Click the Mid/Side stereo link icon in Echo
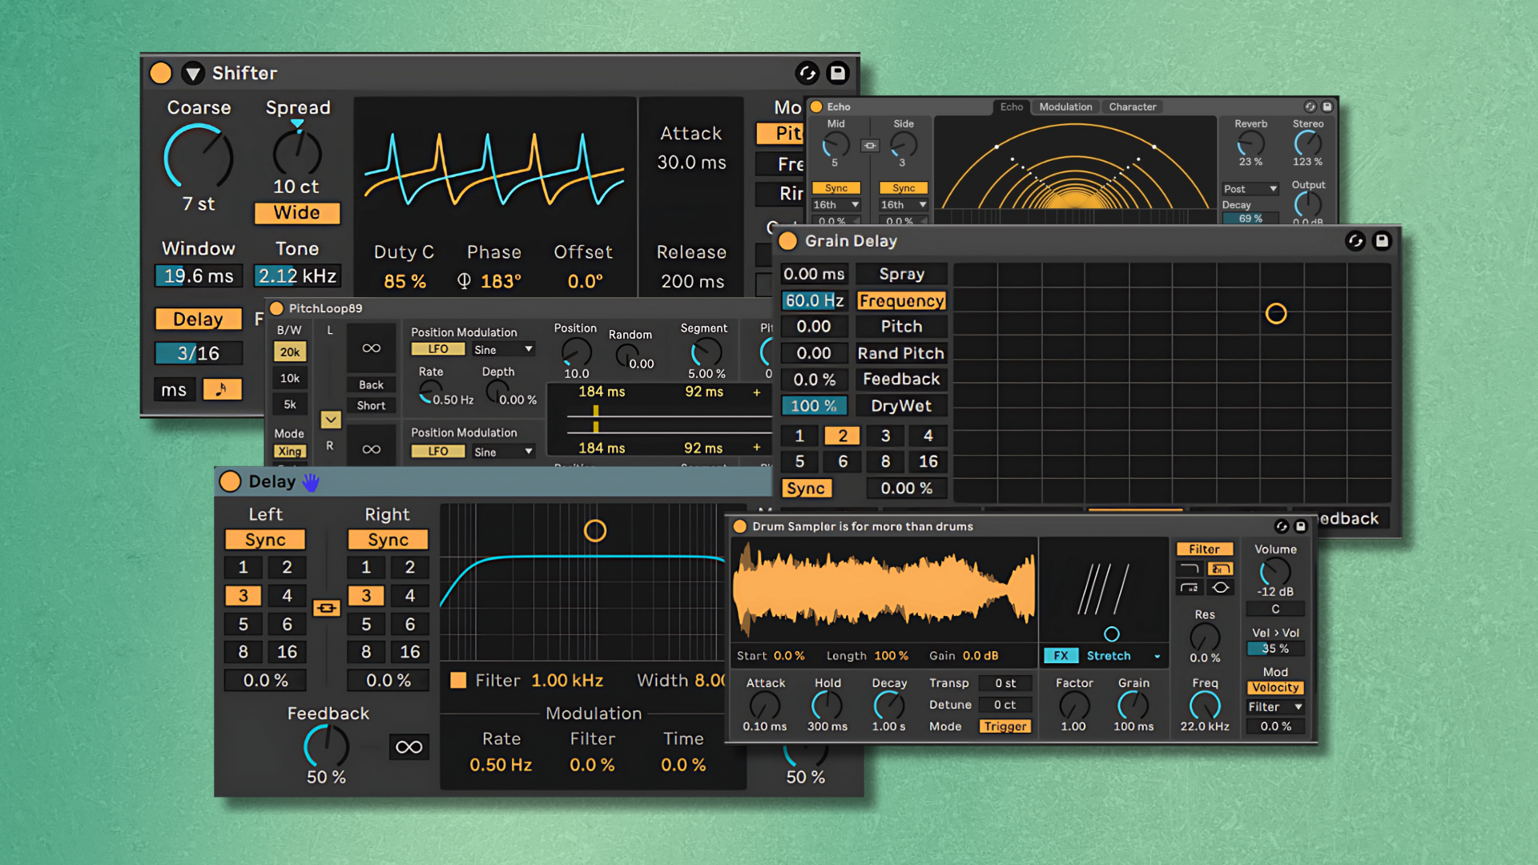 tap(869, 146)
